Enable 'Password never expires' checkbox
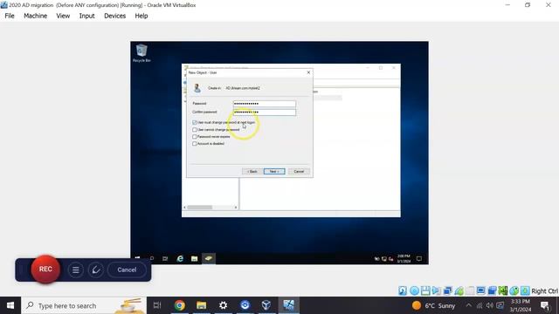 pyautogui.click(x=194, y=137)
